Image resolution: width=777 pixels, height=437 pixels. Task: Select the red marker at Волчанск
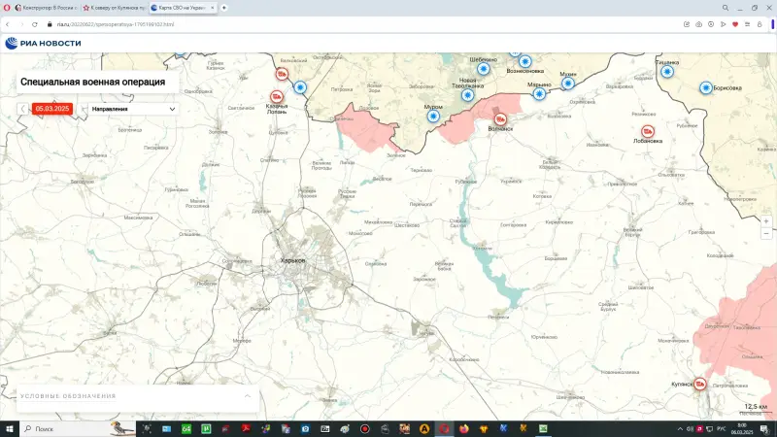(500, 119)
